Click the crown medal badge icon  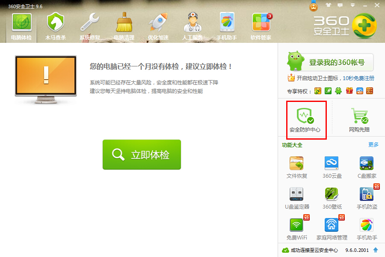313,6
